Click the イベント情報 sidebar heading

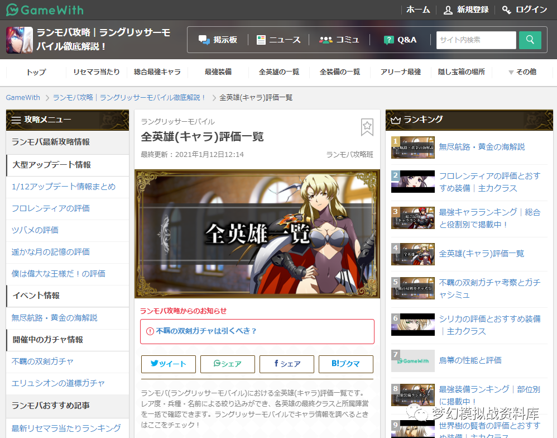[36, 296]
